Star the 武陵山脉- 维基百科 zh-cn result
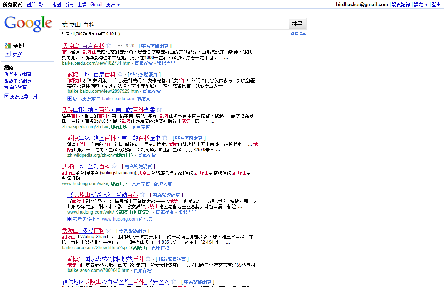The image size is (444, 287). point(165,138)
